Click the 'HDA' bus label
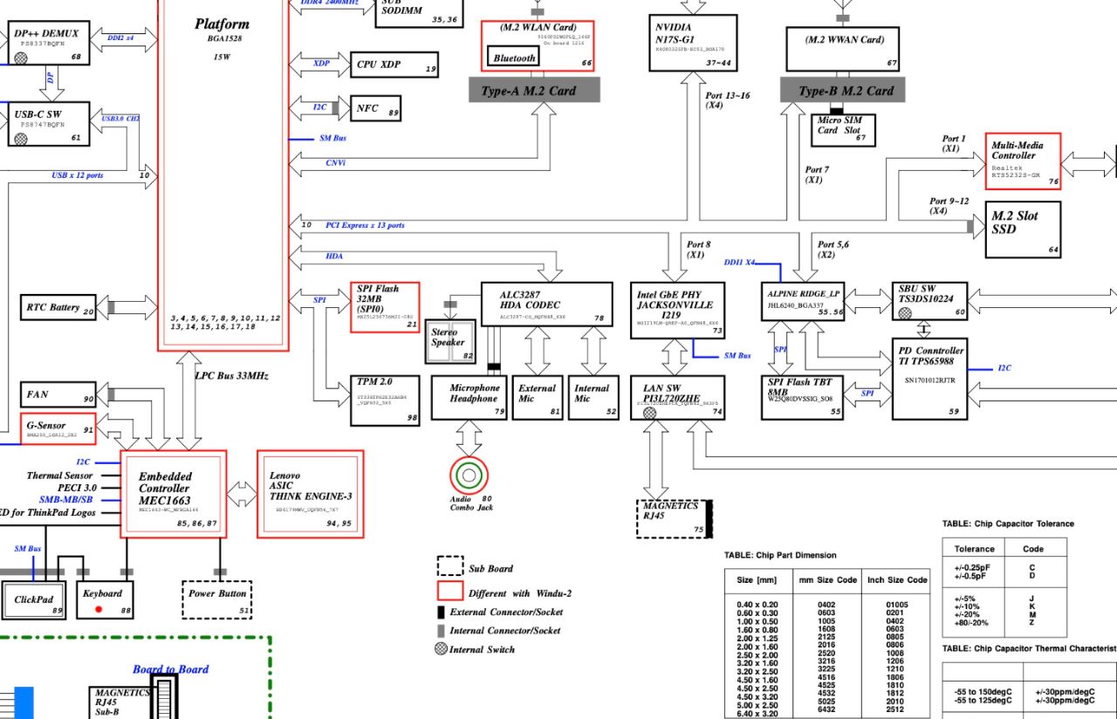This screenshot has width=1117, height=719. (x=334, y=257)
